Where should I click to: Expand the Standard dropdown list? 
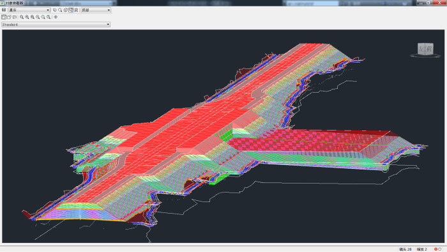(56, 24)
